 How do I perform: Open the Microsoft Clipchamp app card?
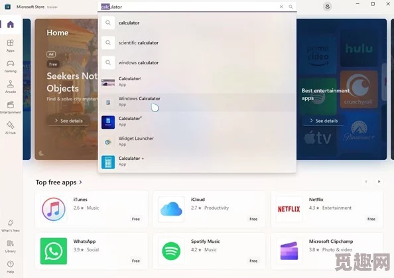click(x=327, y=251)
